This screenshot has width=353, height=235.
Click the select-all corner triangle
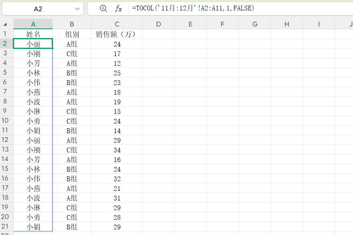tap(5, 24)
